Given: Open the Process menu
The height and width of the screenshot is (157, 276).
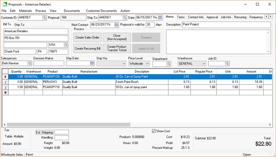Looking at the screenshot, I should tap(41, 11).
